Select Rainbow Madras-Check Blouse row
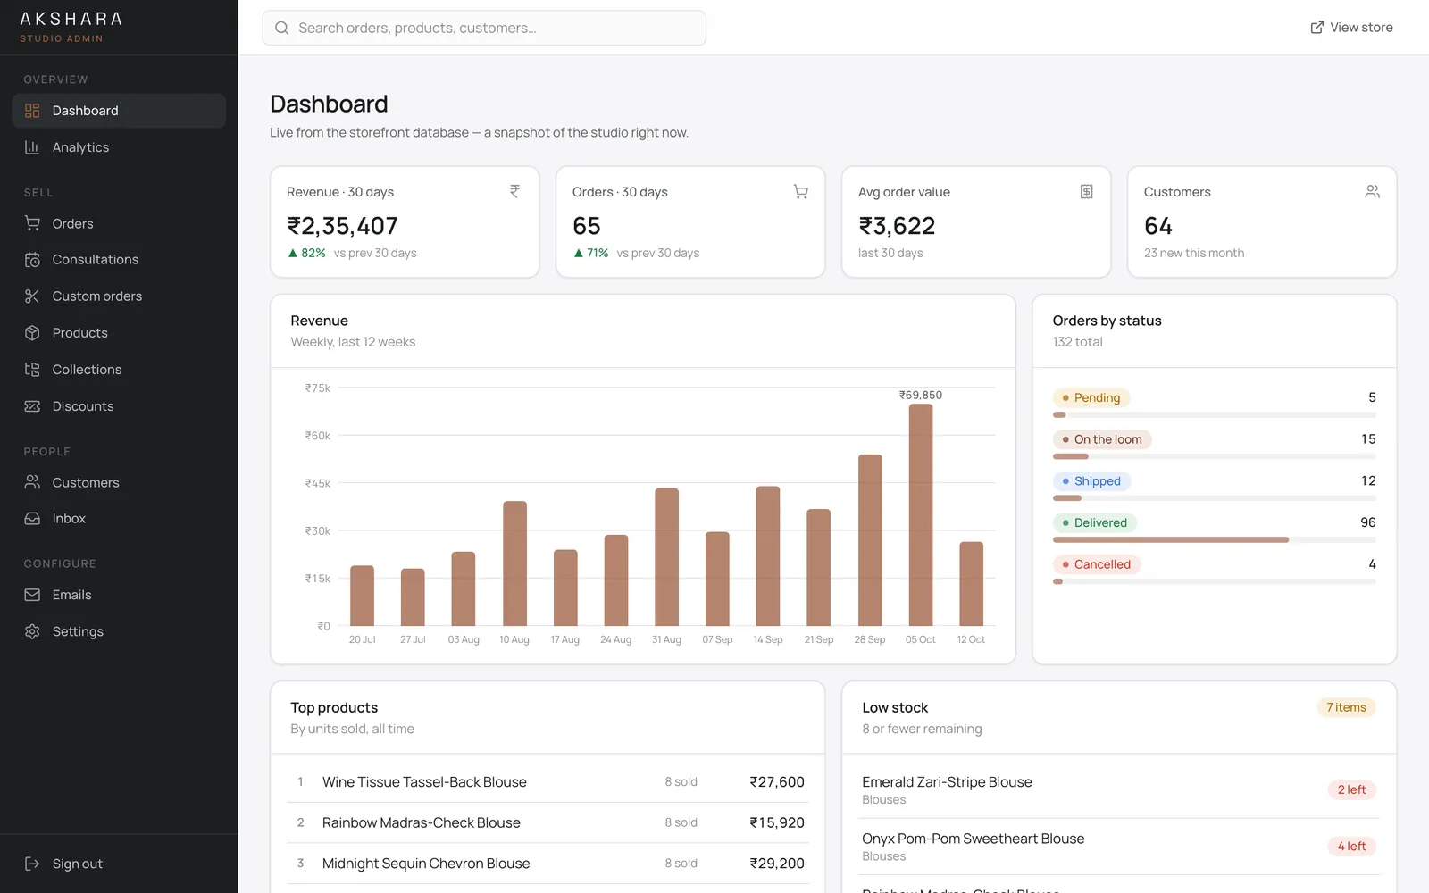Image resolution: width=1429 pixels, height=893 pixels. click(x=547, y=822)
